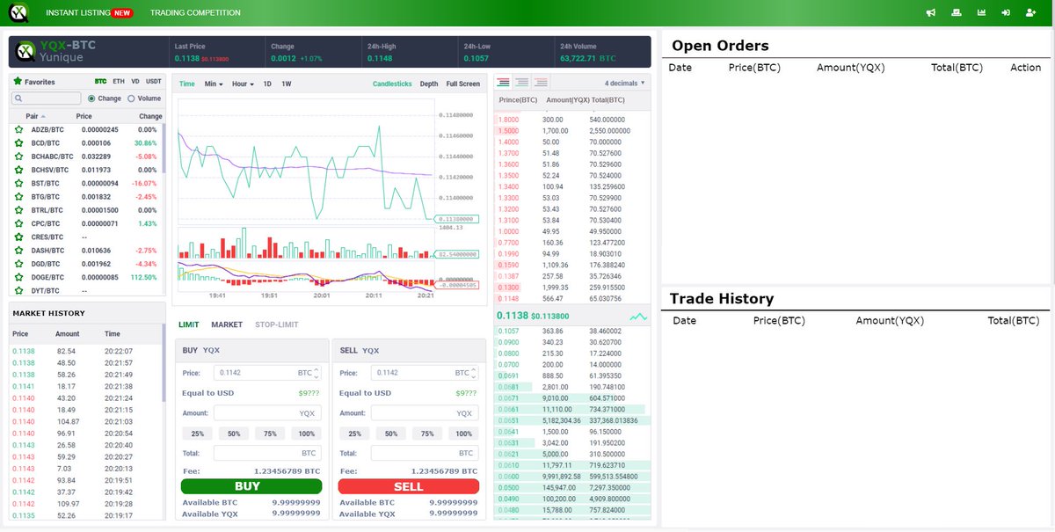Click the sell Total input field
Screen dimensions: 1055x532
[x=425, y=453]
